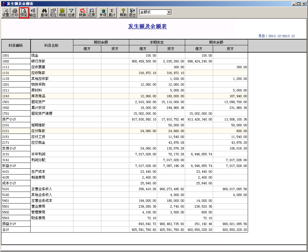Open the 专项 special item tool

click(103, 13)
